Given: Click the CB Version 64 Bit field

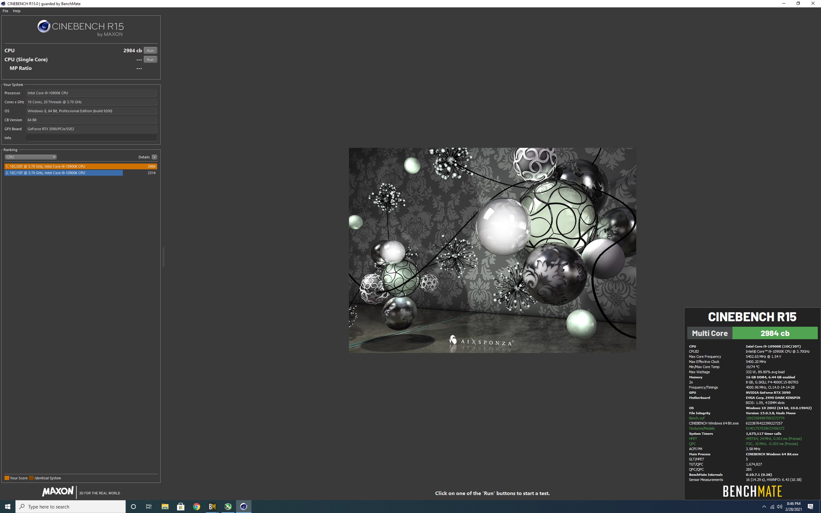Looking at the screenshot, I should click(91, 120).
